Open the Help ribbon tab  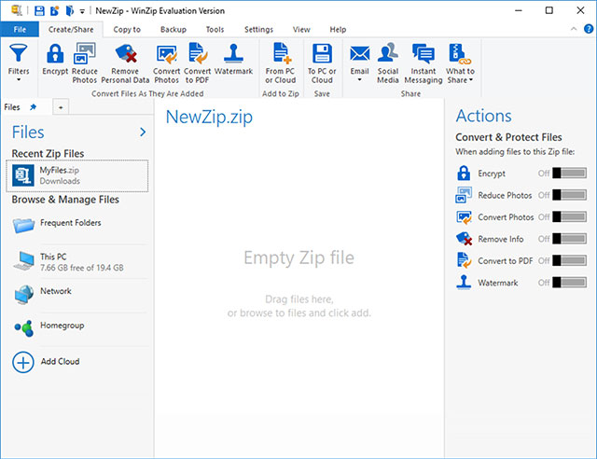pyautogui.click(x=338, y=29)
